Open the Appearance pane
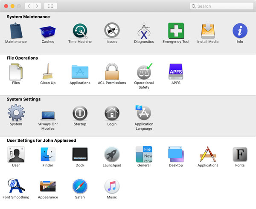 48,186
